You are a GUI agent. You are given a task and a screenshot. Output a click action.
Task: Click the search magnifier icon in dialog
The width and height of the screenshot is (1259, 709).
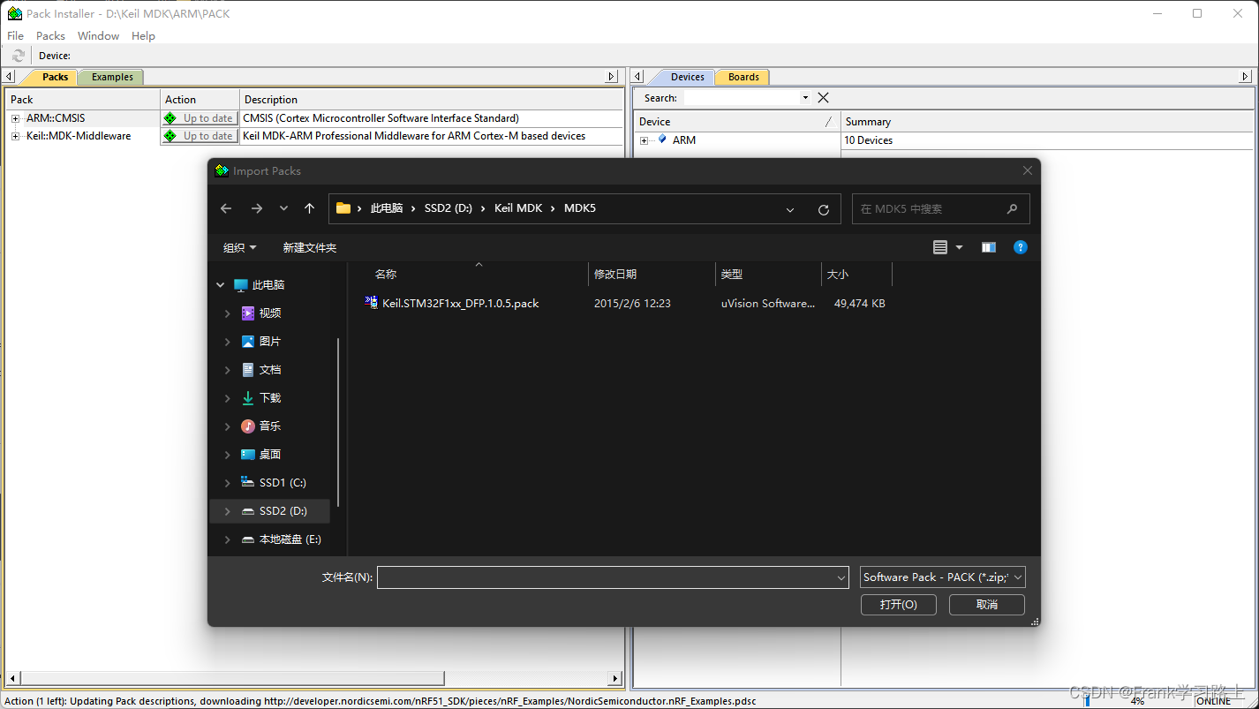1013,209
